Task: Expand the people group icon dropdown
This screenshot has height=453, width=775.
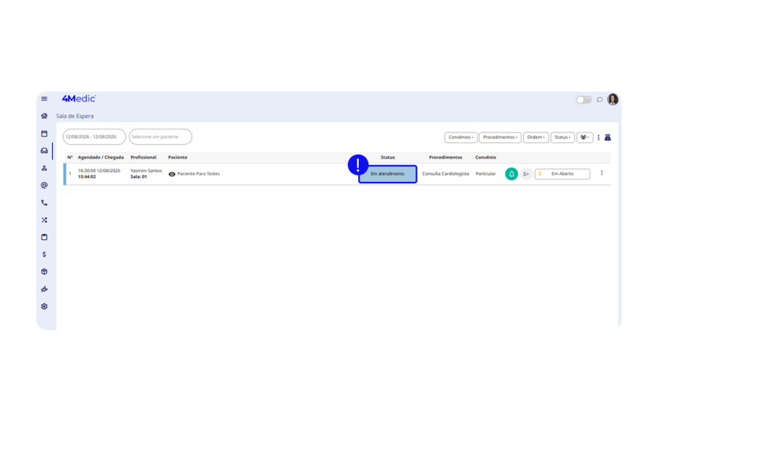Action: [x=585, y=137]
